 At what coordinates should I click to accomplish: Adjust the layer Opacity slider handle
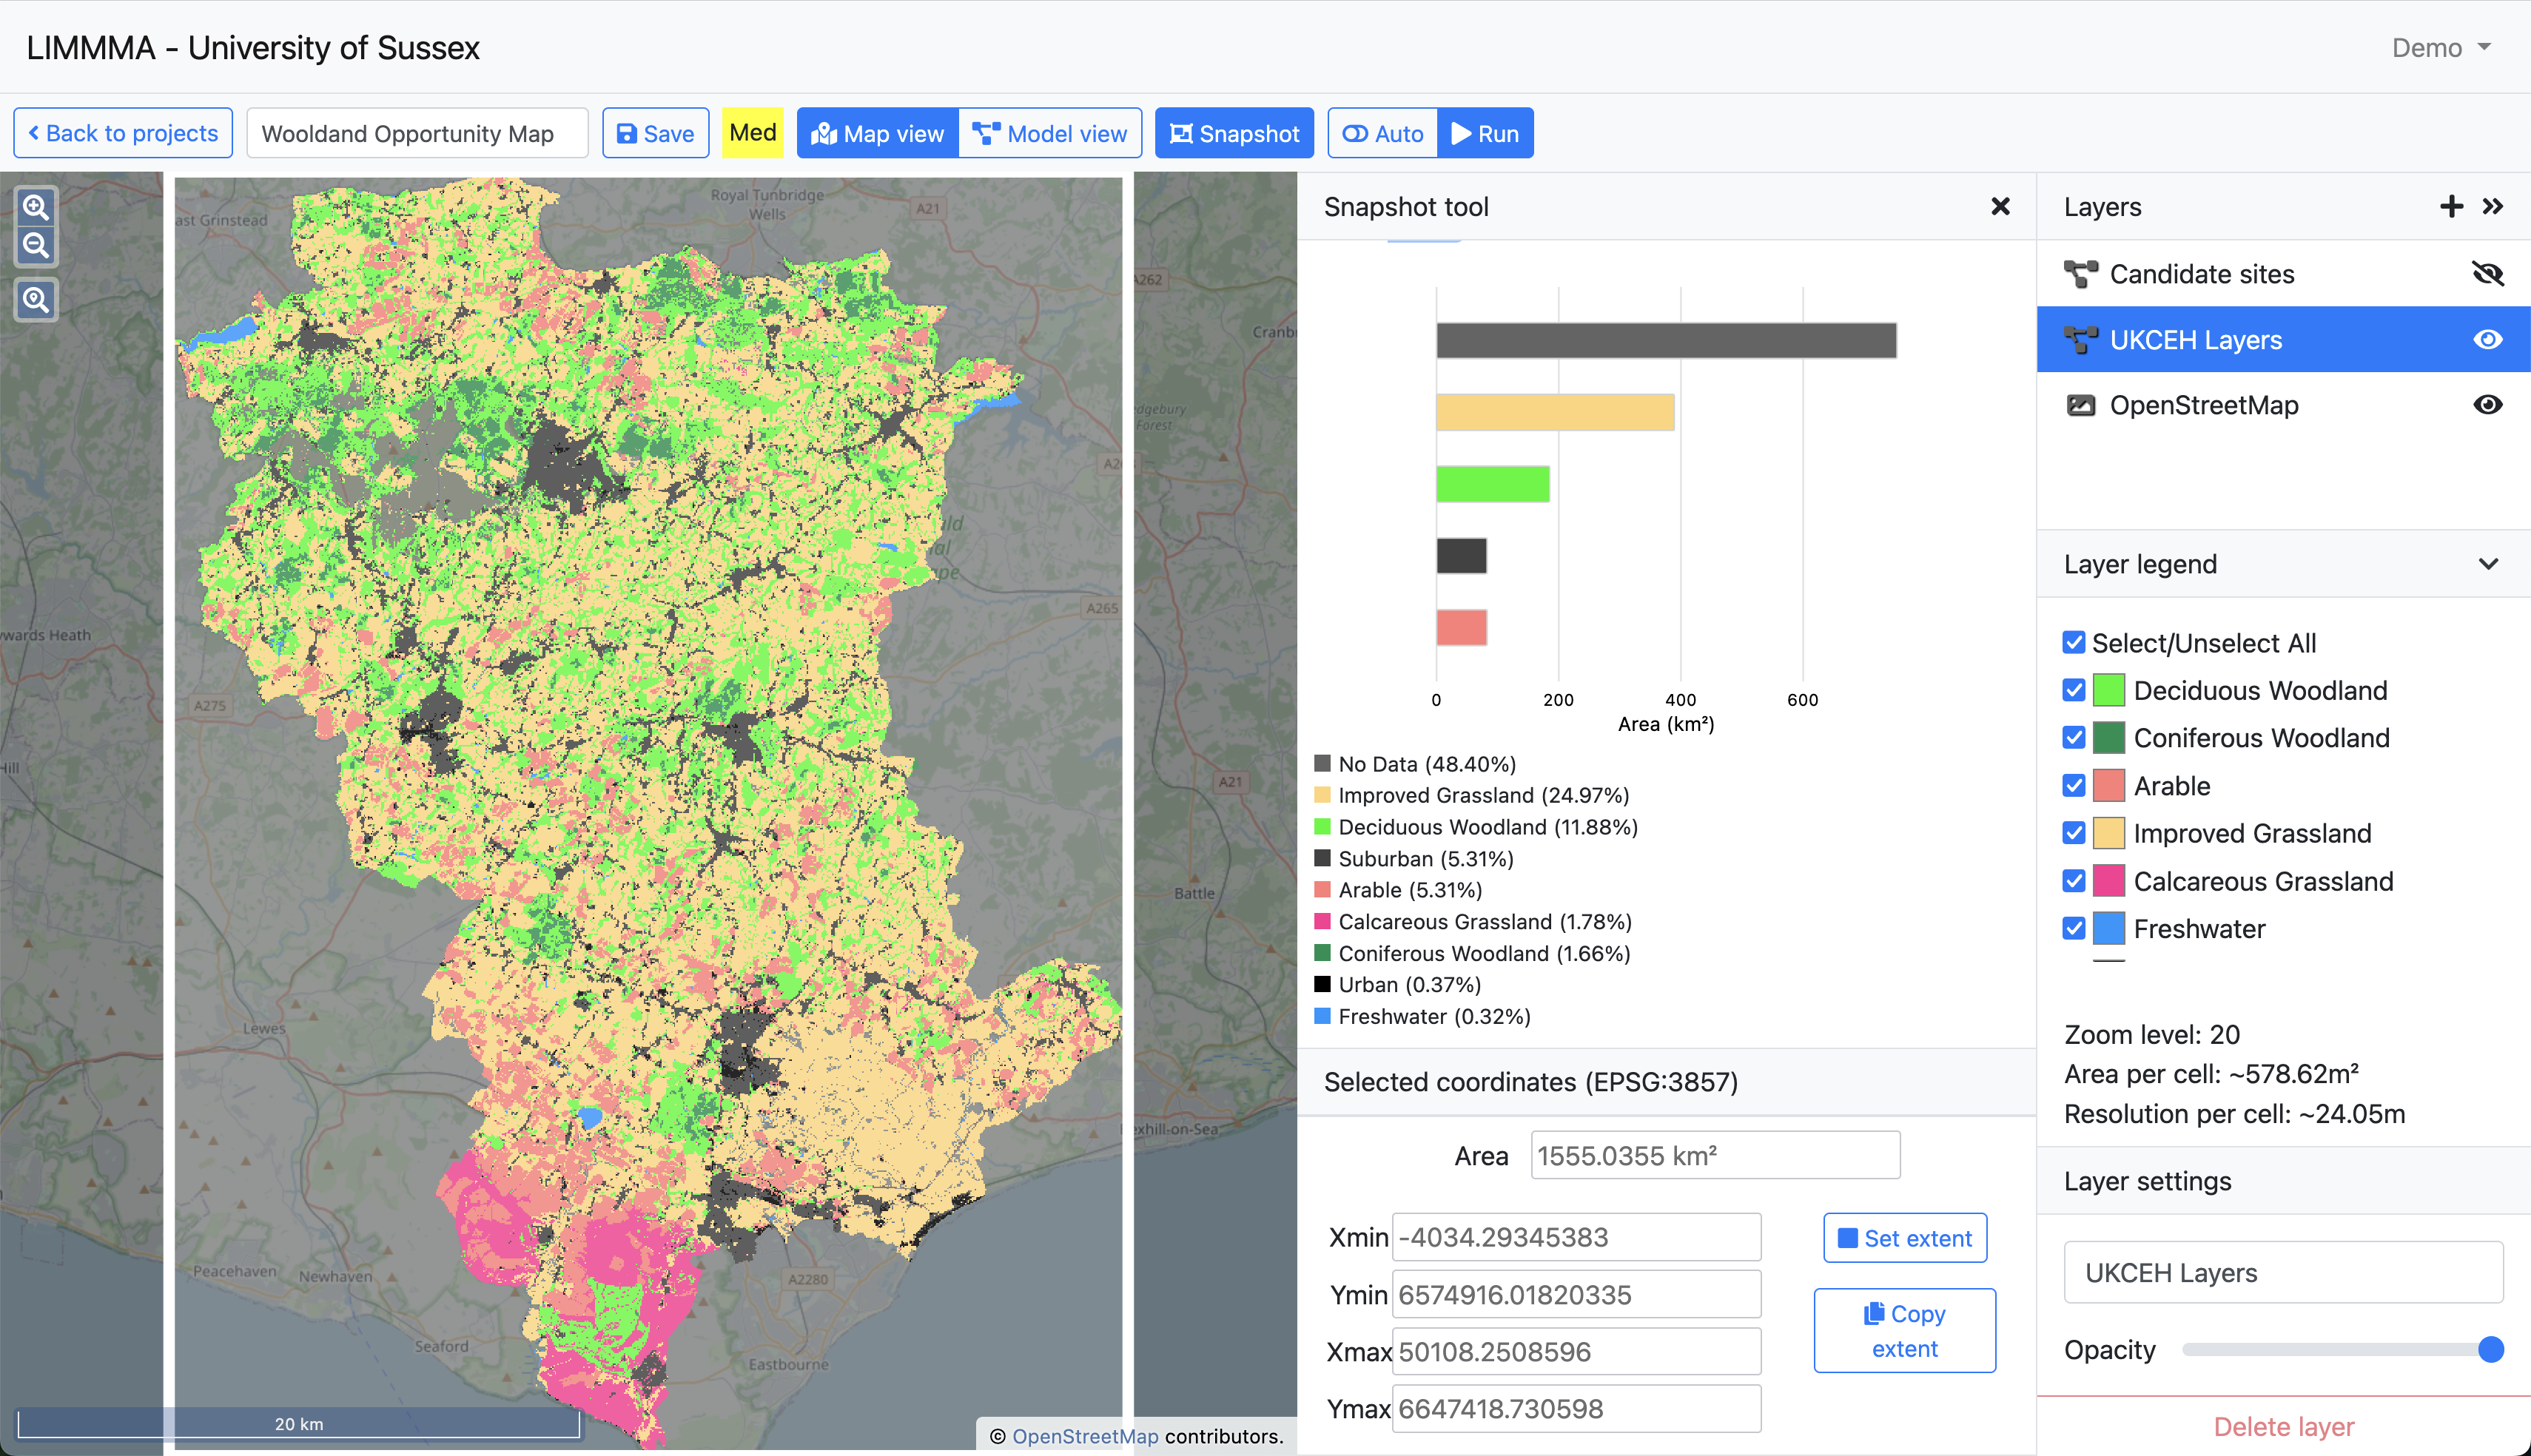(x=2490, y=1349)
